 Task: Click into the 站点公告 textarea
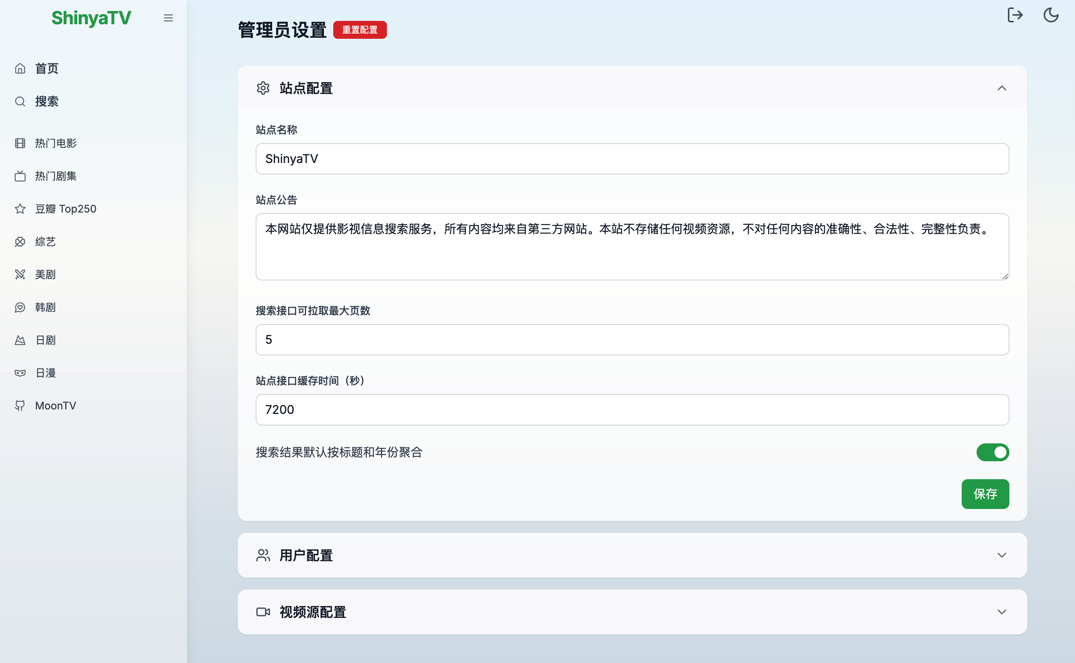coord(632,247)
